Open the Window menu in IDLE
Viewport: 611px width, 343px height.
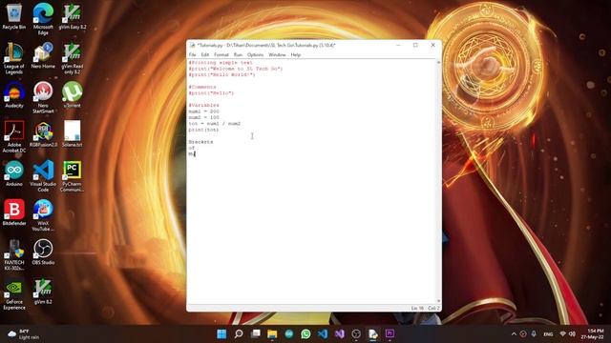pos(277,55)
